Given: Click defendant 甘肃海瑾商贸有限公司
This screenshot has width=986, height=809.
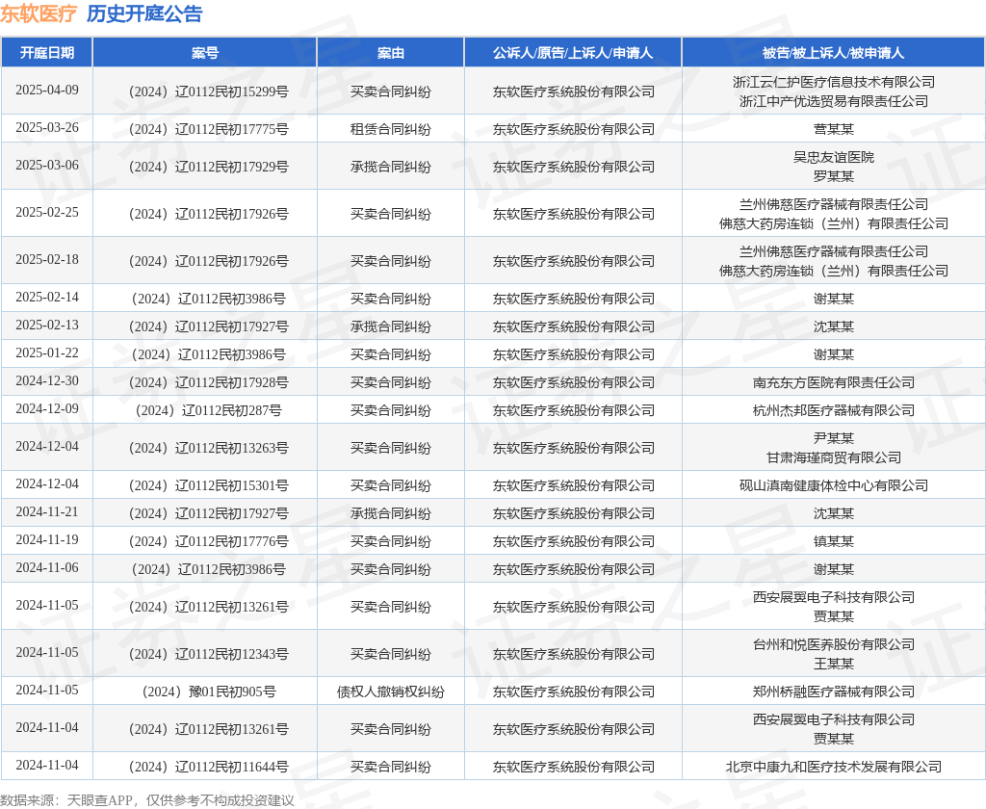Looking at the screenshot, I should (x=833, y=458).
